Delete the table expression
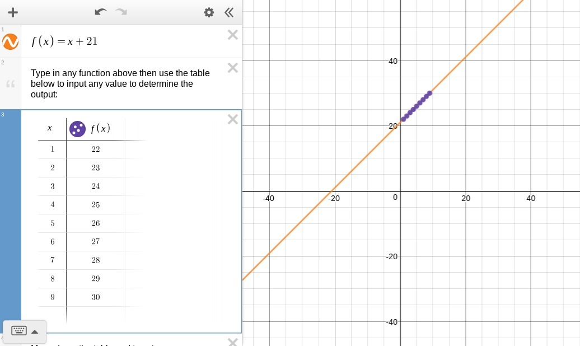Viewport: 580px width, 346px height. point(233,119)
